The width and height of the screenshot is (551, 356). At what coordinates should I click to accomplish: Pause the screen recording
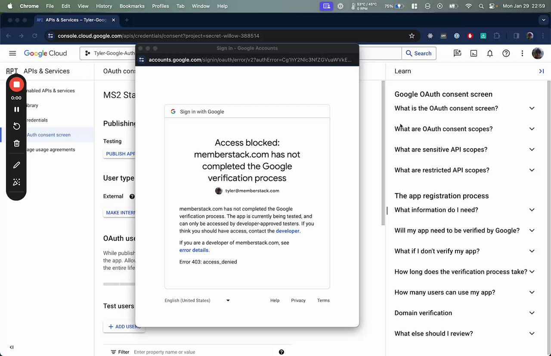[x=16, y=109]
